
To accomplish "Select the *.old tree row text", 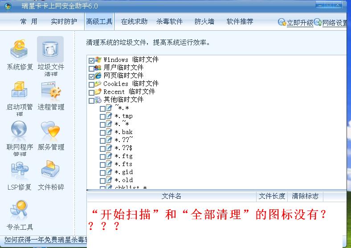I will tap(124, 180).
